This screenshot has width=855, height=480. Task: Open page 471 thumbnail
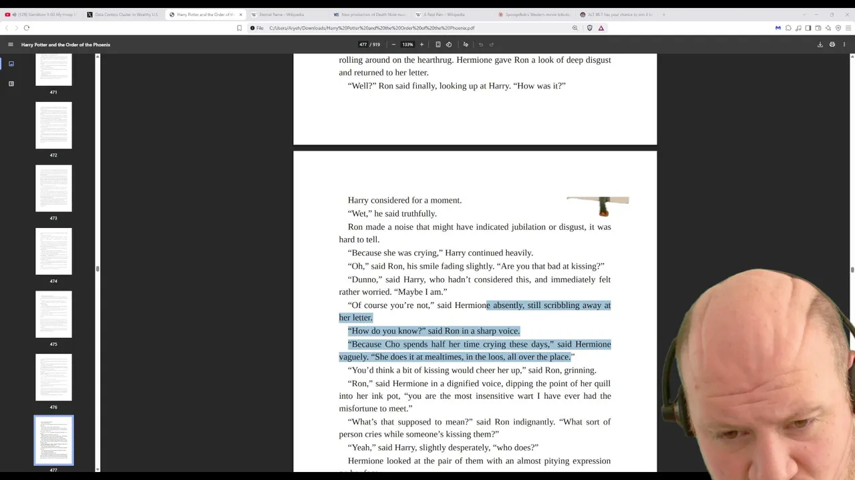[x=53, y=69]
